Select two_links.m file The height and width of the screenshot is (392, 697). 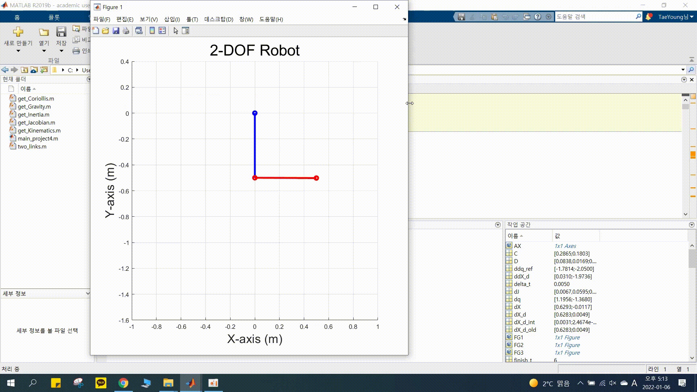(32, 147)
